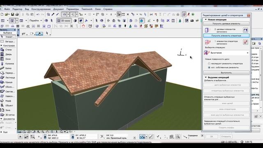
Task: Select the Перекрытие (Slab) tool
Action: tap(8, 73)
